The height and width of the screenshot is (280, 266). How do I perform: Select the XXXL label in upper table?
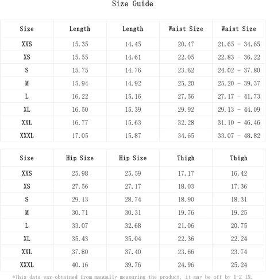pos(27,135)
